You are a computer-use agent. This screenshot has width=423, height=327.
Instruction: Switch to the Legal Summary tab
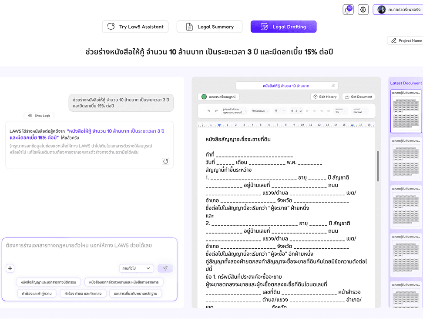point(210,27)
